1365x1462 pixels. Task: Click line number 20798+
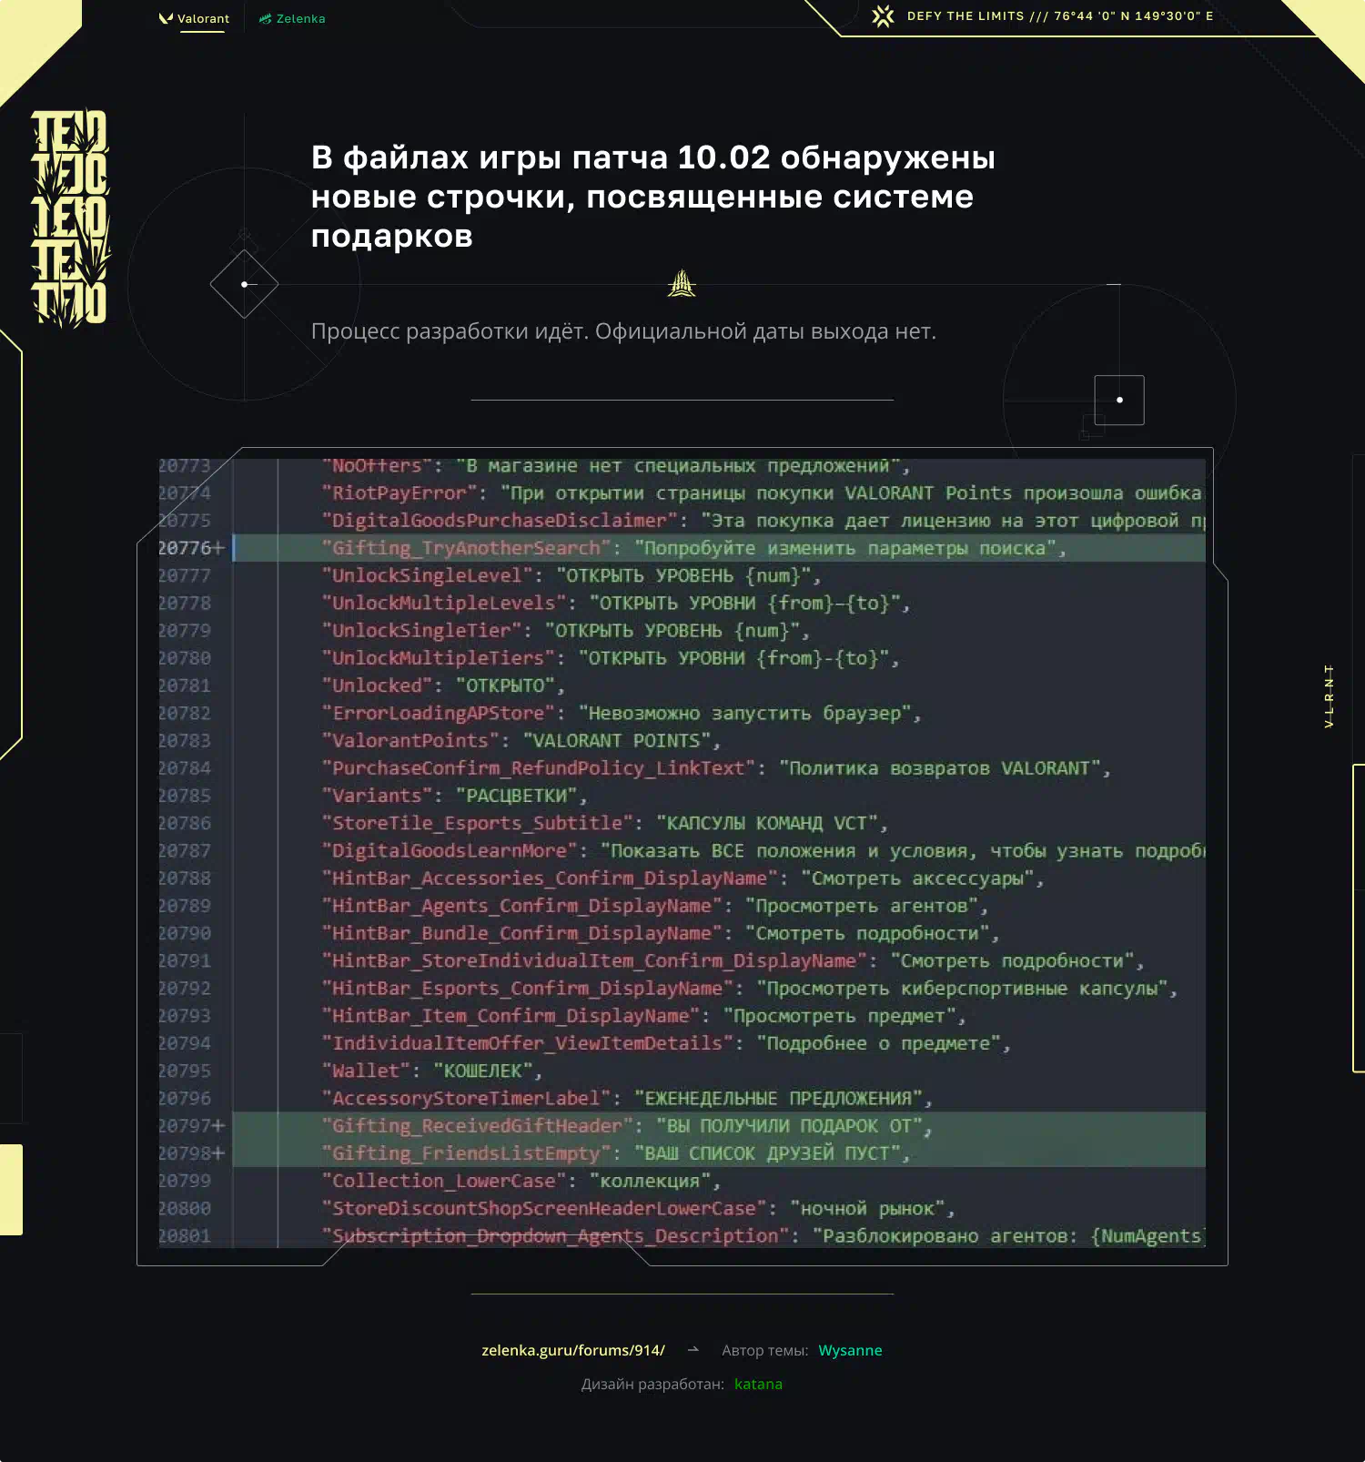pyautogui.click(x=191, y=1152)
